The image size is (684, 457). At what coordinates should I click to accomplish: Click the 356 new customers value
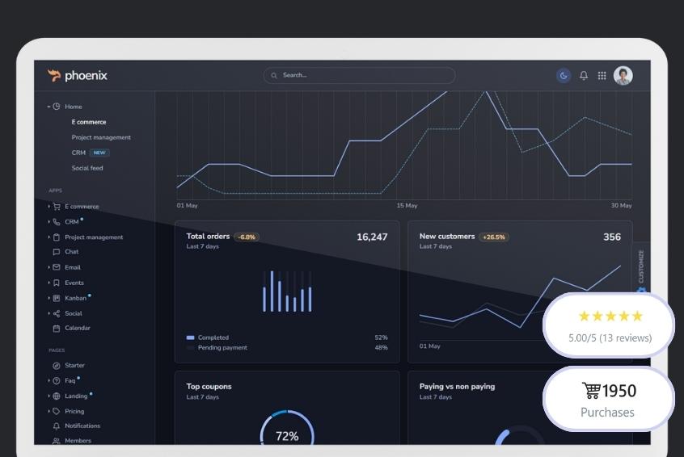coord(612,237)
